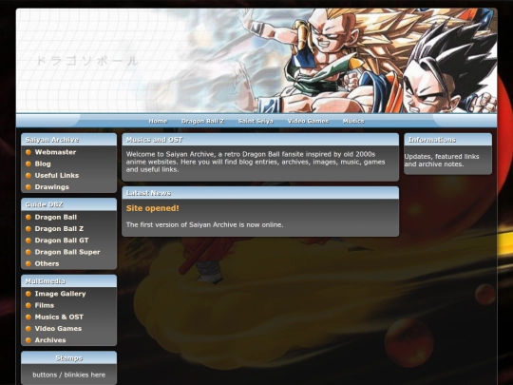Open the Saint Seiya navigation item
Image resolution: width=513 pixels, height=385 pixels.
pyautogui.click(x=256, y=121)
